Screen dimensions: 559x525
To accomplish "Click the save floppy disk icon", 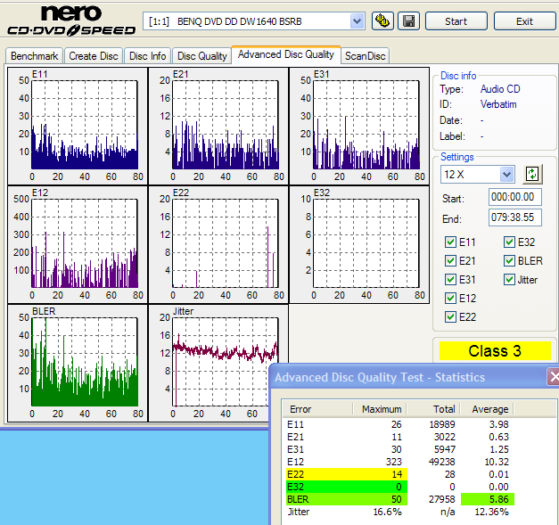I will pos(408,21).
